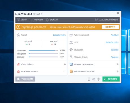Click the OPRAVIT! fix button
The height and width of the screenshot is (103, 130).
tap(110, 27)
